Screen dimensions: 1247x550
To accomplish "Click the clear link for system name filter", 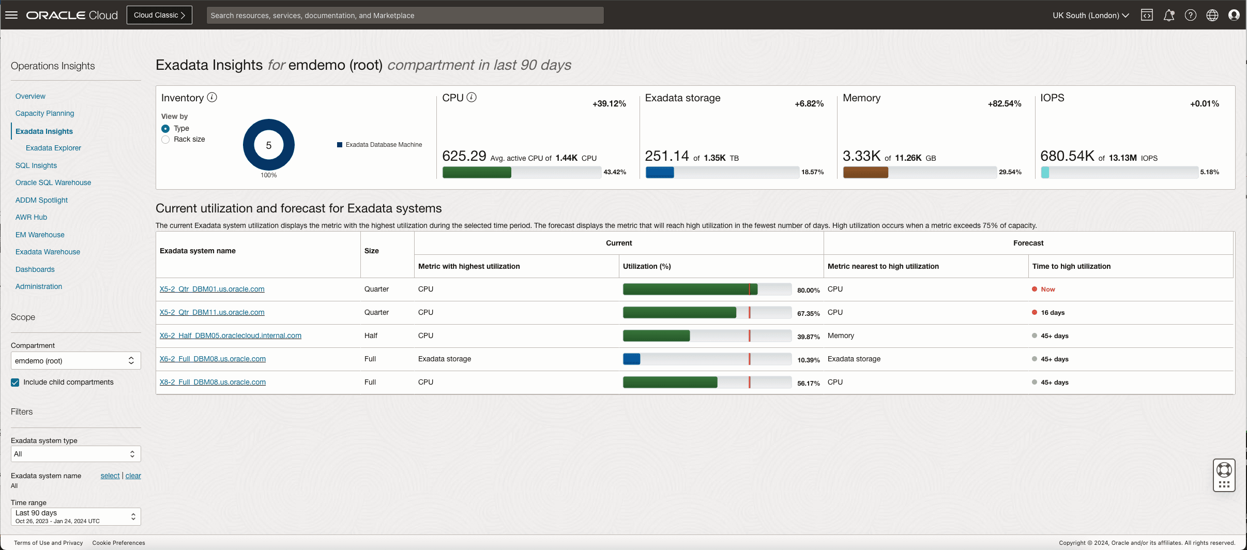I will (133, 476).
